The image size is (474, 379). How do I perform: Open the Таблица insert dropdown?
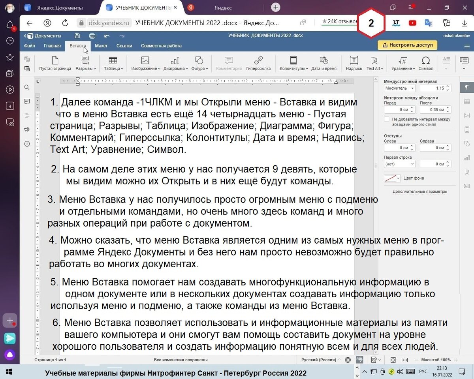click(x=113, y=63)
